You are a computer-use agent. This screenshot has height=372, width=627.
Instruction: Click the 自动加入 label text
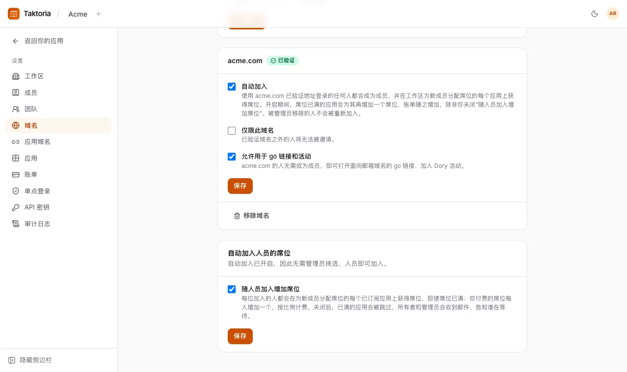(254, 86)
